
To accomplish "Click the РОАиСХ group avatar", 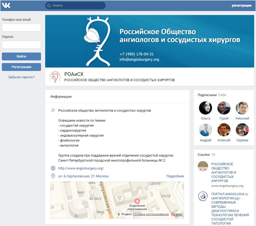I will [x=55, y=76].
